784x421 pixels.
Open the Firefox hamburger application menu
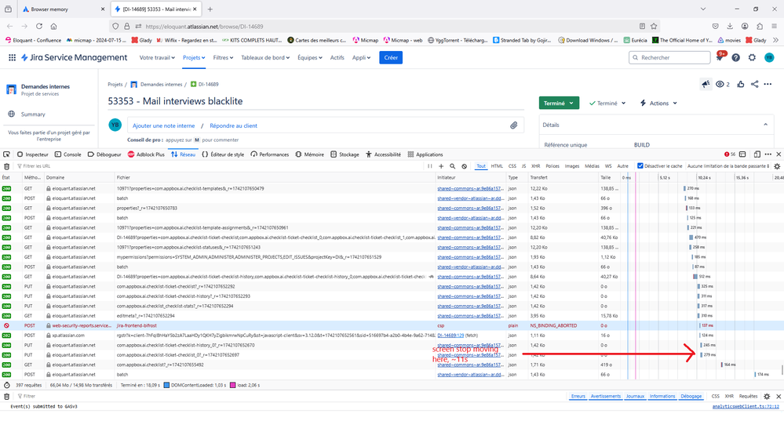tap(774, 26)
